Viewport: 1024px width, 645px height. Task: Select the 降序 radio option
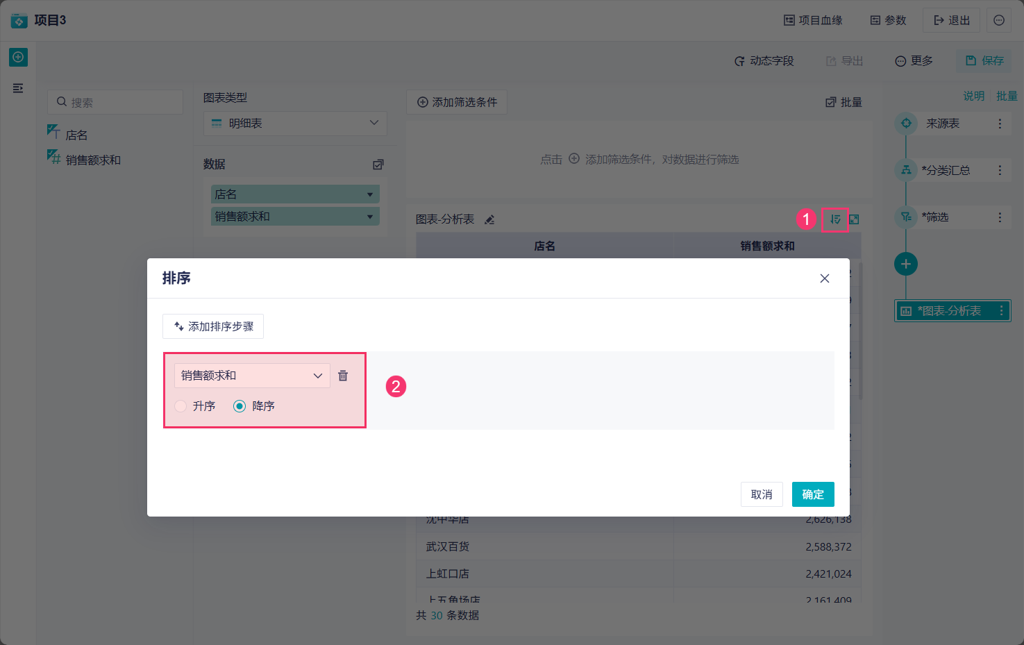(240, 406)
